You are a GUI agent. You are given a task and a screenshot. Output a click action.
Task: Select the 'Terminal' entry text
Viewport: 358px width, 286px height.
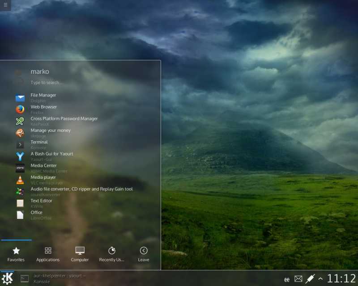pyautogui.click(x=39, y=142)
